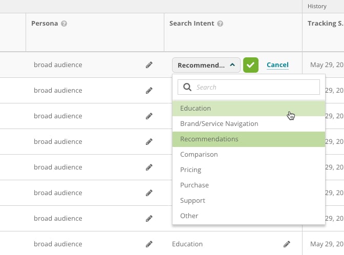Image resolution: width=344 pixels, height=255 pixels.
Task: Select Comparison intent option
Action: [249, 155]
